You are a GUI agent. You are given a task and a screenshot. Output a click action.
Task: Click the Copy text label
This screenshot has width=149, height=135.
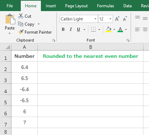(29, 24)
